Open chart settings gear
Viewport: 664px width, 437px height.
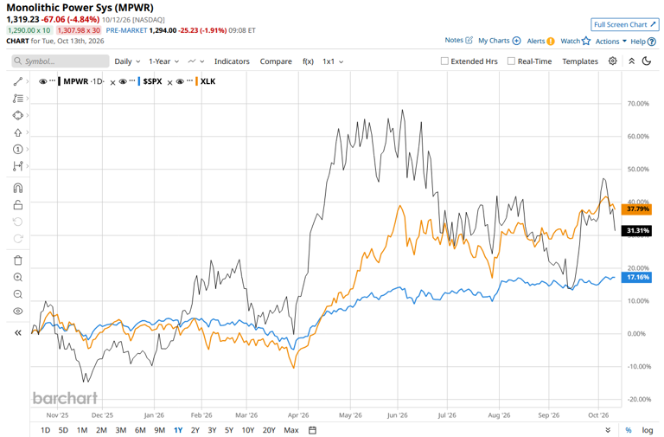click(612, 61)
